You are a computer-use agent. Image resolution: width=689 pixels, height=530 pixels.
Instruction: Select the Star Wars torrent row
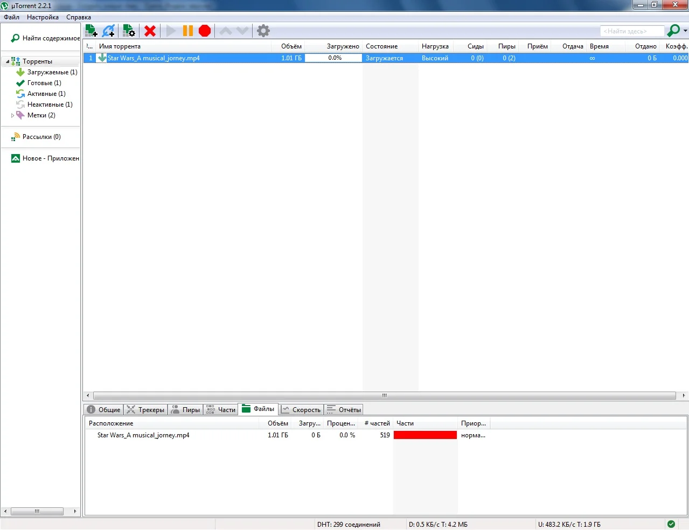386,58
